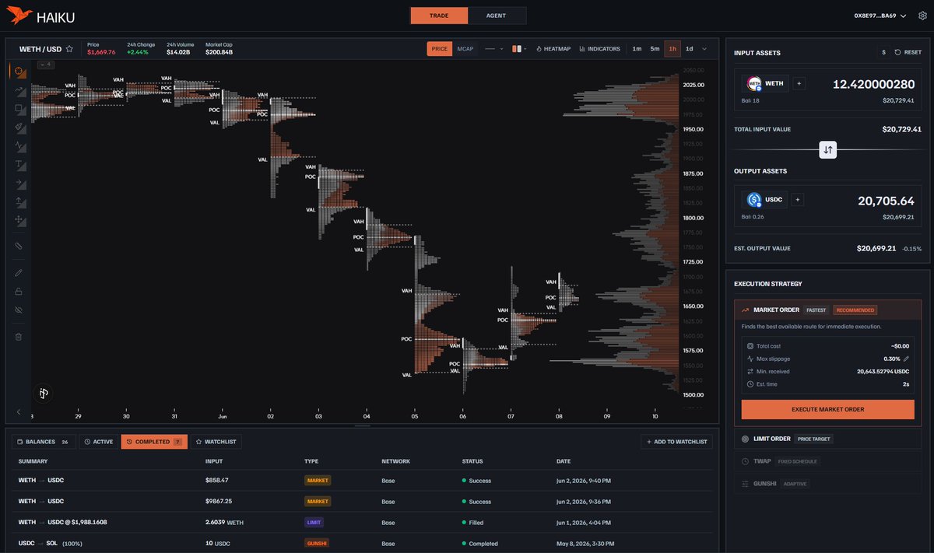Open the HEATMAP overlay

tap(553, 49)
